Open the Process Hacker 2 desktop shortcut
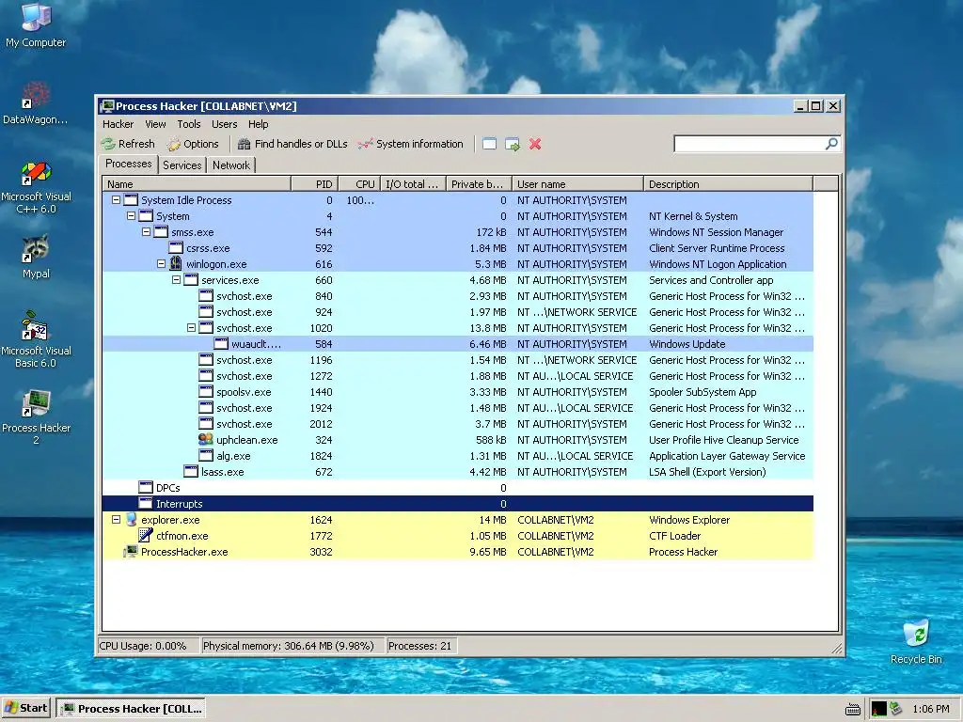 tap(36, 416)
